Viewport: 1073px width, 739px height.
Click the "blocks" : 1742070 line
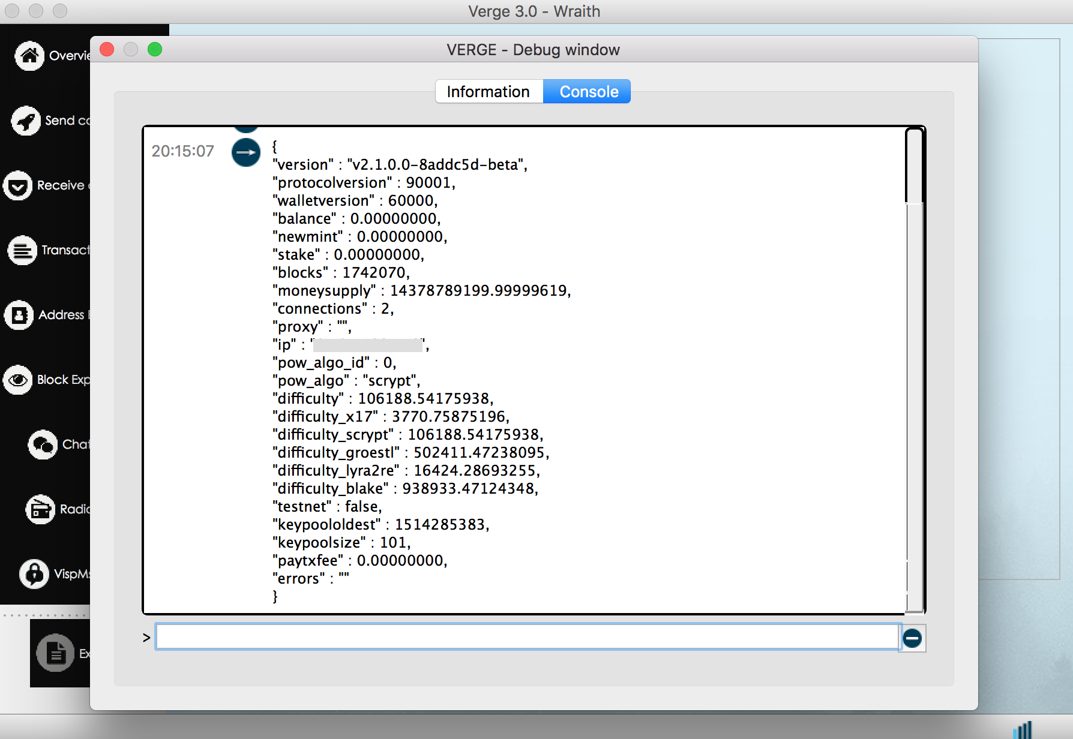point(341,272)
